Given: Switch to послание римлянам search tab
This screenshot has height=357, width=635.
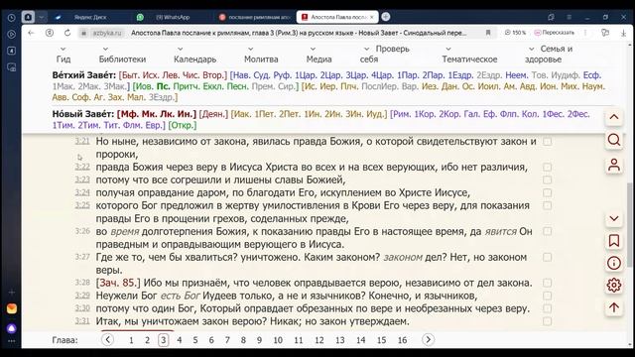Looking at the screenshot, I should pyautogui.click(x=255, y=17).
